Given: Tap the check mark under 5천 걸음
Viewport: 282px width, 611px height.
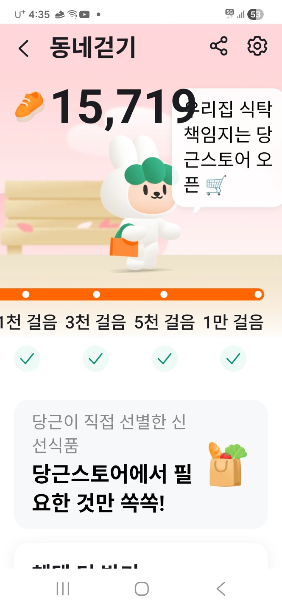Looking at the screenshot, I should point(165,359).
